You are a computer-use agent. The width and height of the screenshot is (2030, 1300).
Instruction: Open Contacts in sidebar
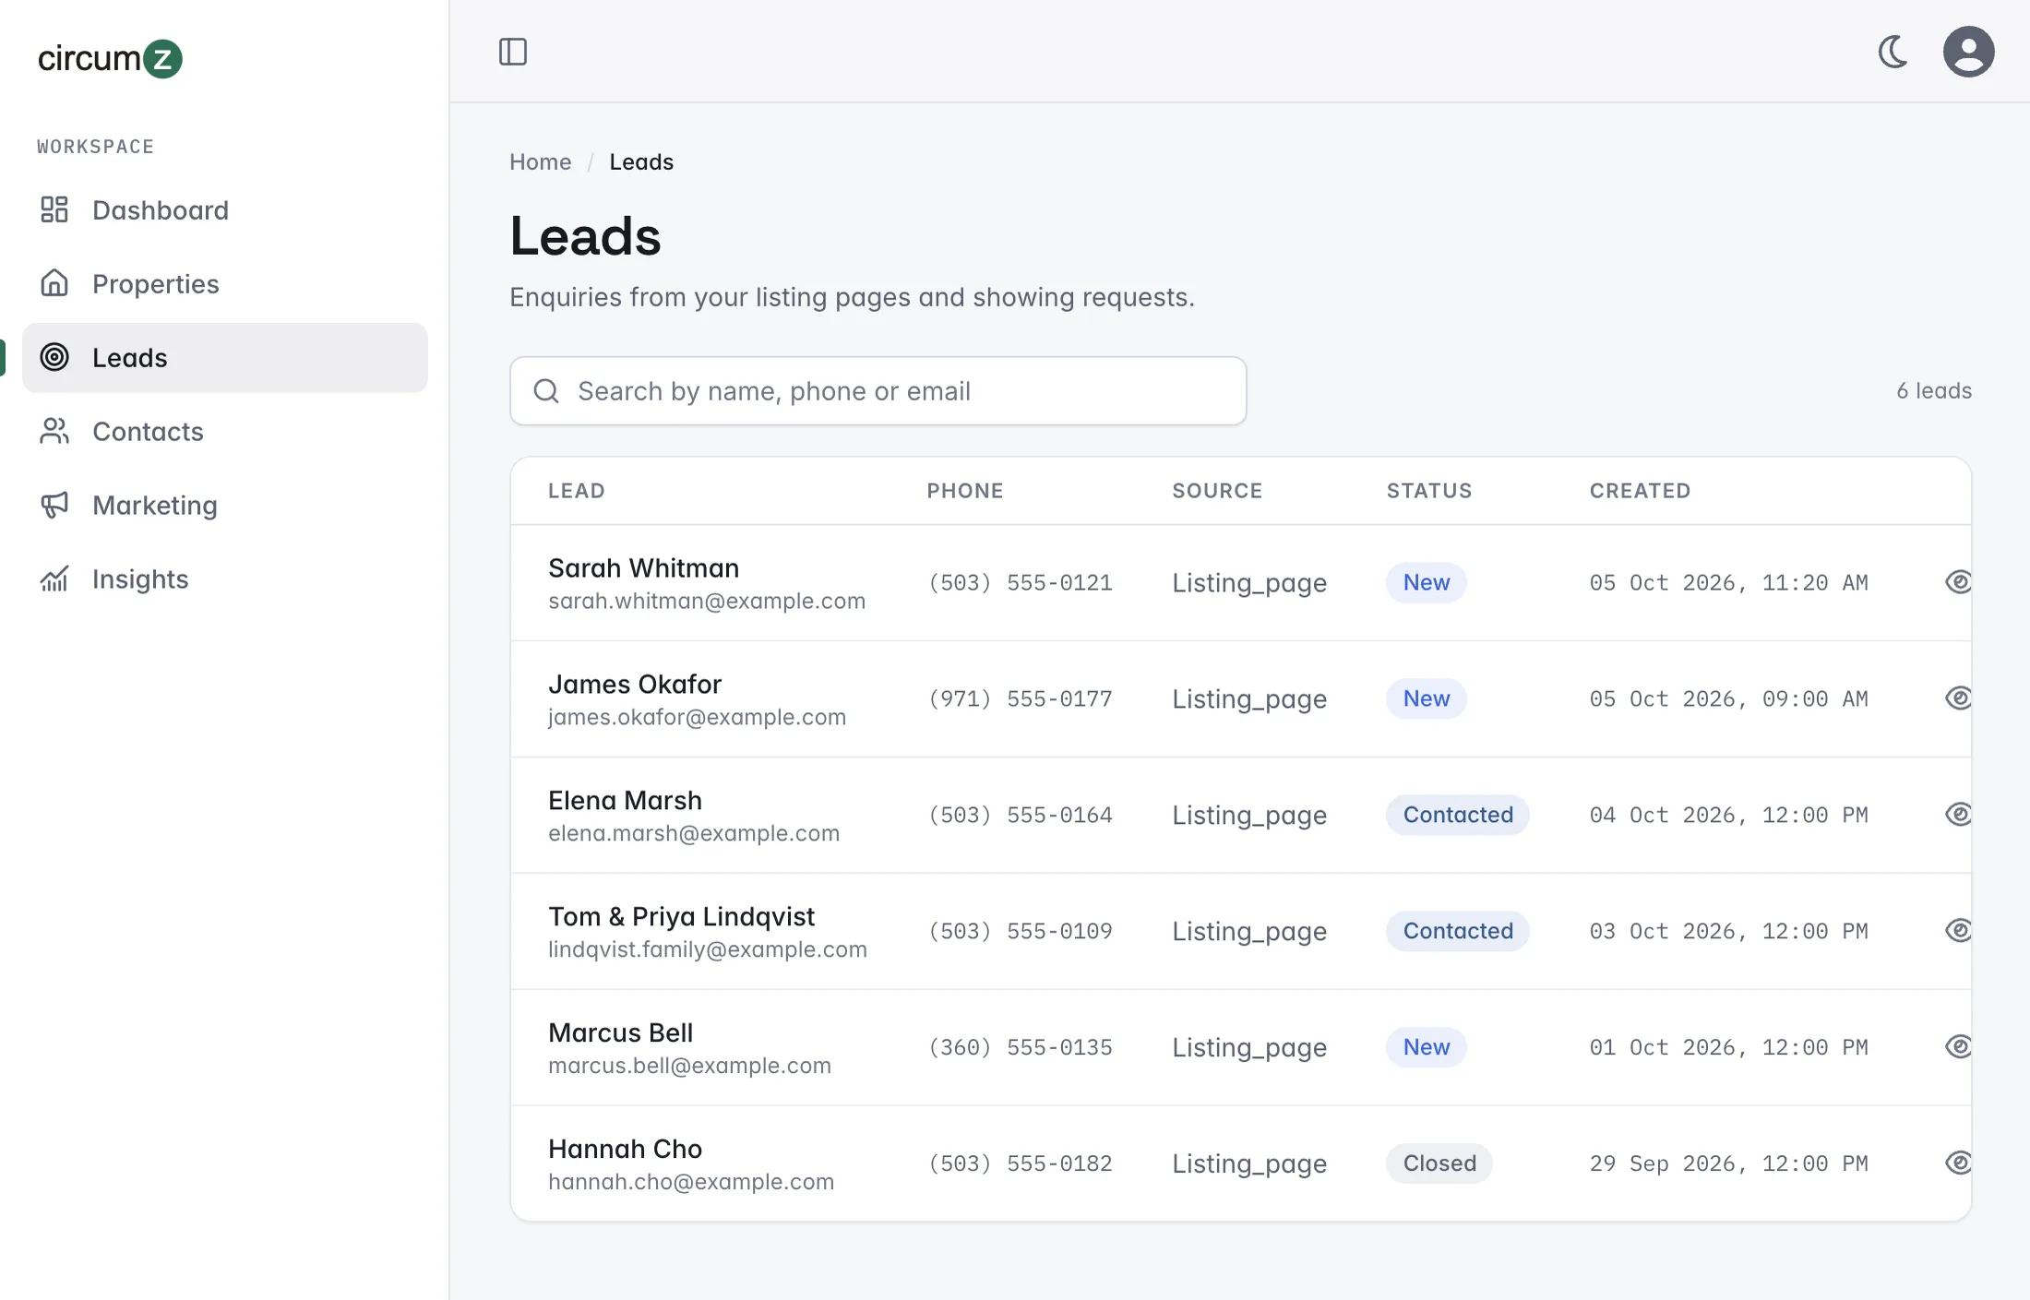click(224, 432)
